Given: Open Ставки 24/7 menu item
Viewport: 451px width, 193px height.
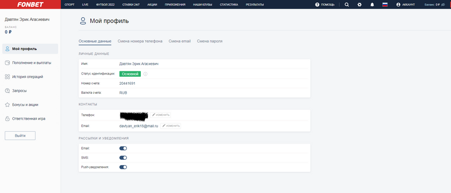Looking at the screenshot, I should (x=131, y=5).
